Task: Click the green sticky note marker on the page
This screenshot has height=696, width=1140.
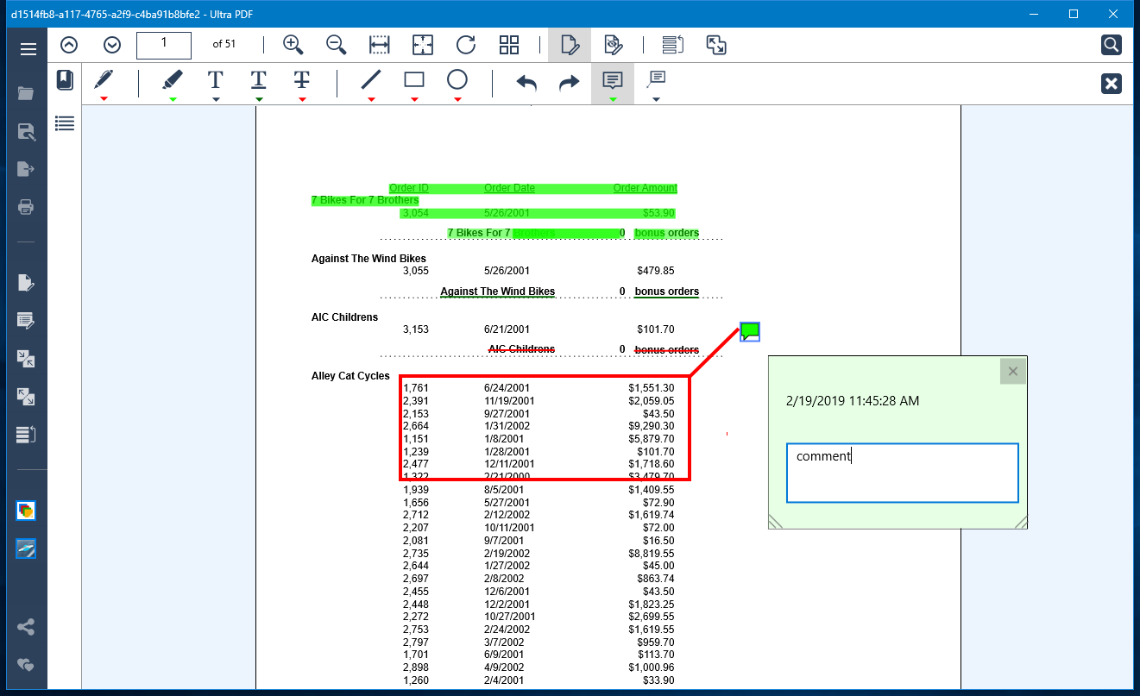Action: point(750,331)
